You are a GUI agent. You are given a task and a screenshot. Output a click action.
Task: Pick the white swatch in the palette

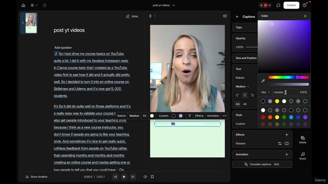coord(263,110)
